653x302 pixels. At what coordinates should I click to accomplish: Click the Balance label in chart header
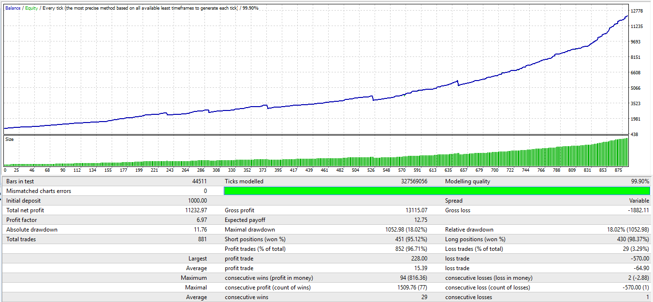click(x=13, y=8)
